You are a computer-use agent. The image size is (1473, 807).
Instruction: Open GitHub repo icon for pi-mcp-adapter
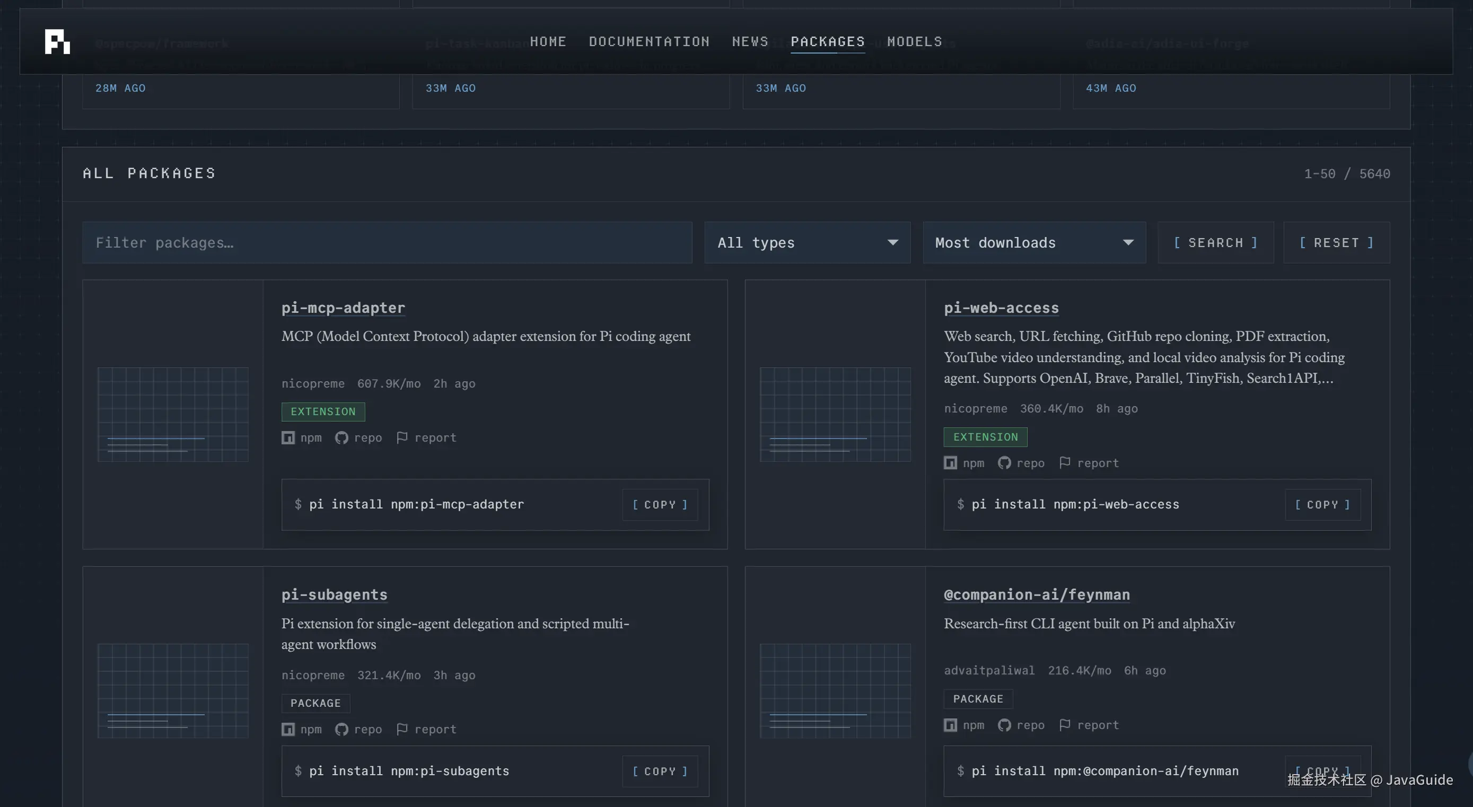(341, 437)
